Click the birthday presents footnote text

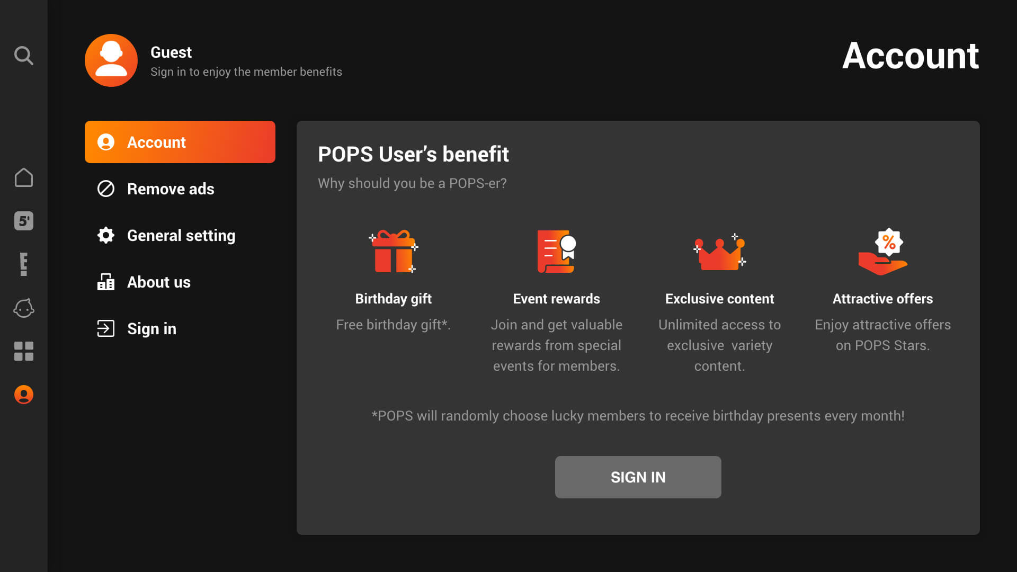coord(638,416)
